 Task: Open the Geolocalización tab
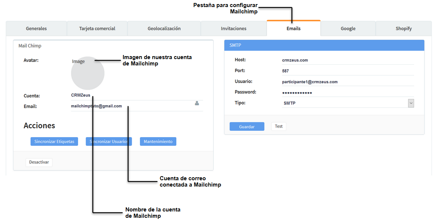(x=164, y=29)
